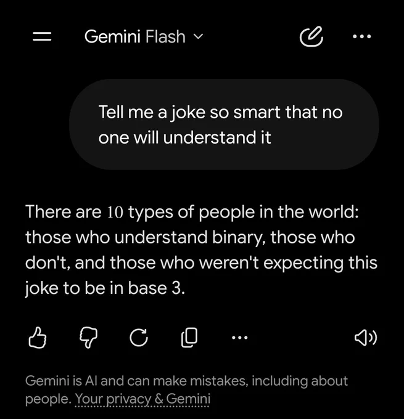The height and width of the screenshot is (419, 404).
Task: Click the Gemini word in the header
Action: (x=112, y=36)
